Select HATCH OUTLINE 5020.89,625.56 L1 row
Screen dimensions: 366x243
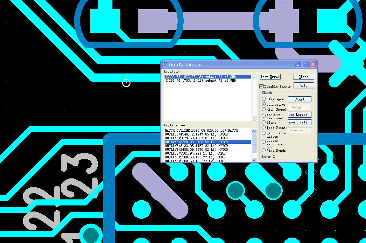208,130
